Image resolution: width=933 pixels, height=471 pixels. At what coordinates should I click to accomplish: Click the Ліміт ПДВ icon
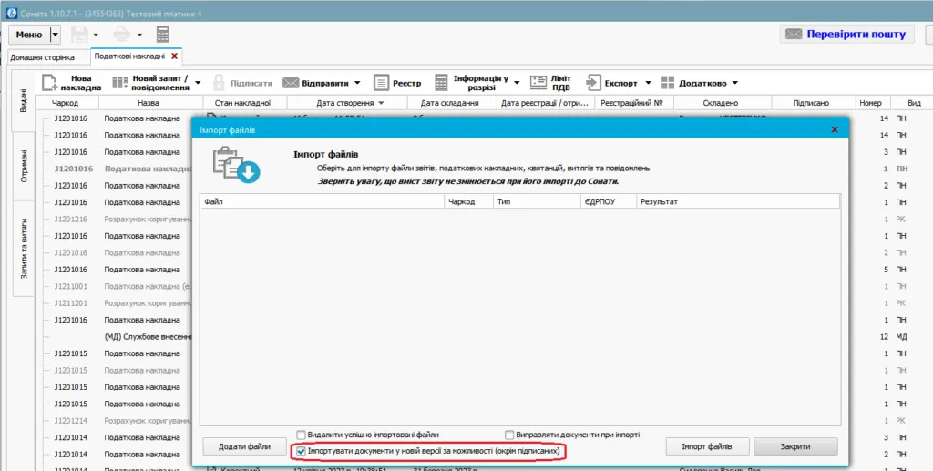click(x=538, y=83)
